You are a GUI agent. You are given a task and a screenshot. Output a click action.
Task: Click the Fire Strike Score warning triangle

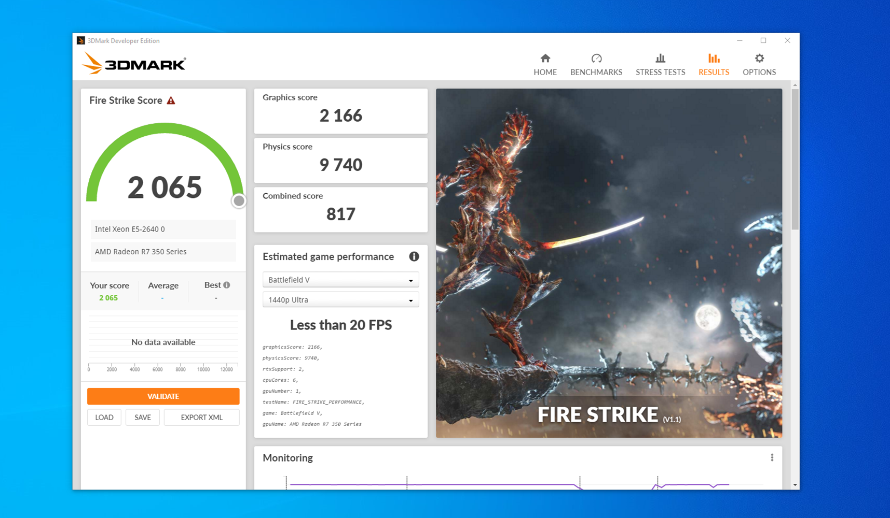[x=171, y=100]
